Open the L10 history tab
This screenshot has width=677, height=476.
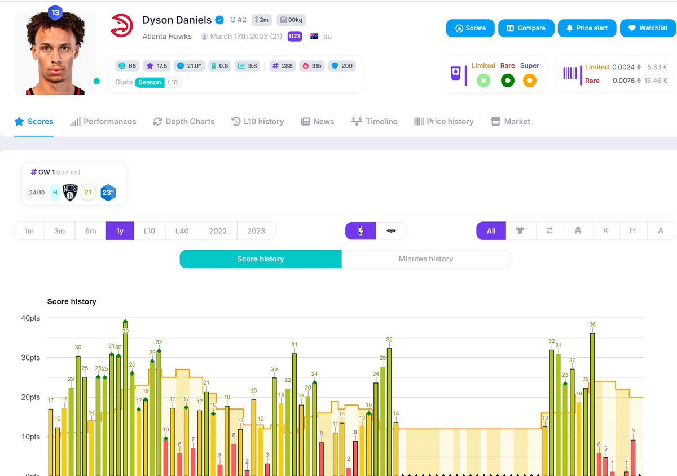[x=258, y=122]
